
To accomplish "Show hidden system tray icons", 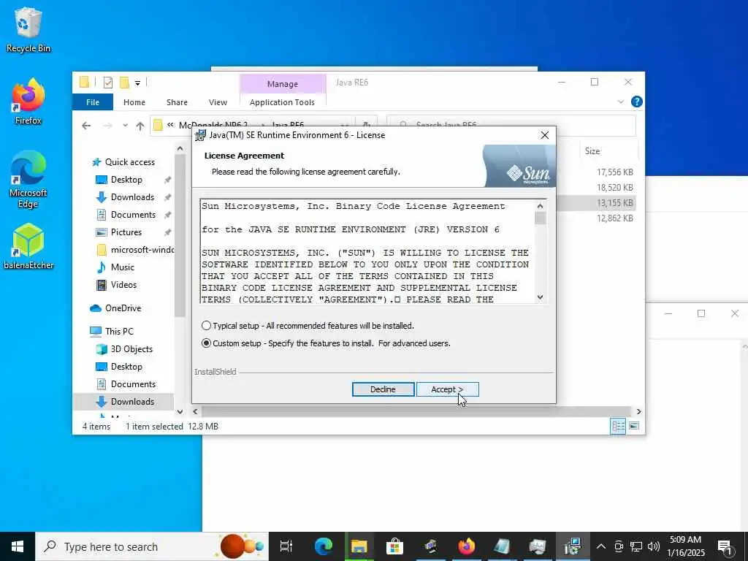I will pyautogui.click(x=601, y=546).
